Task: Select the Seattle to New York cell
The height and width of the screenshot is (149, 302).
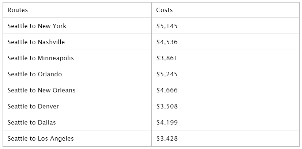Action: pos(77,26)
